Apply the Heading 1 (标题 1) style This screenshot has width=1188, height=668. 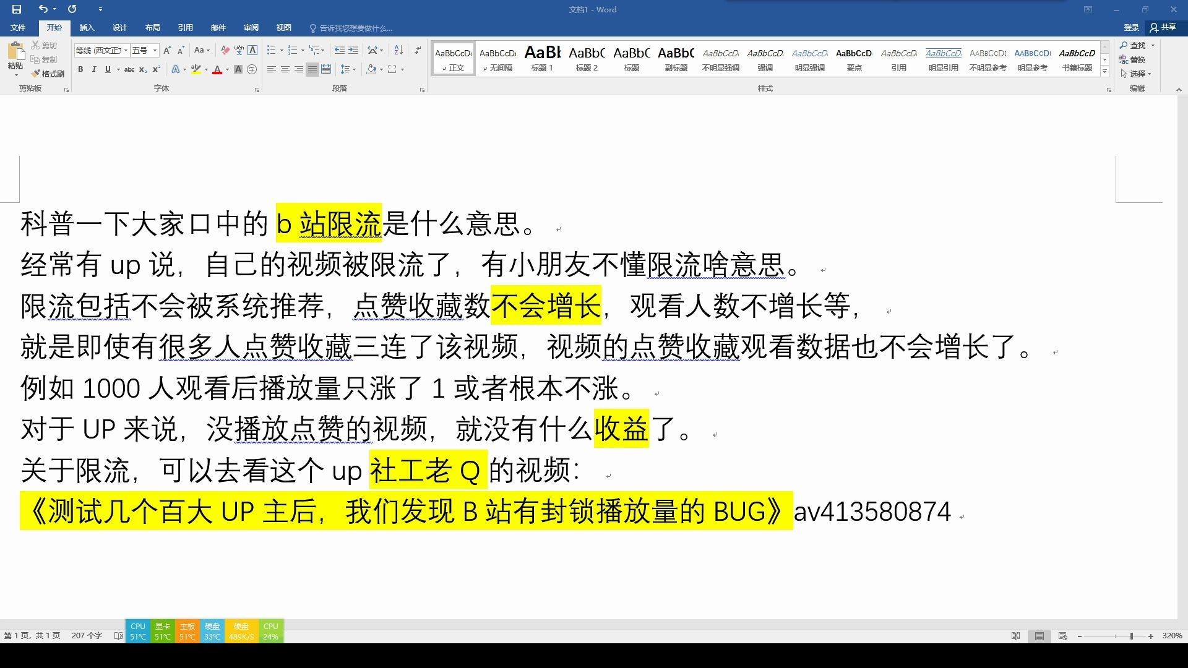[x=542, y=59]
